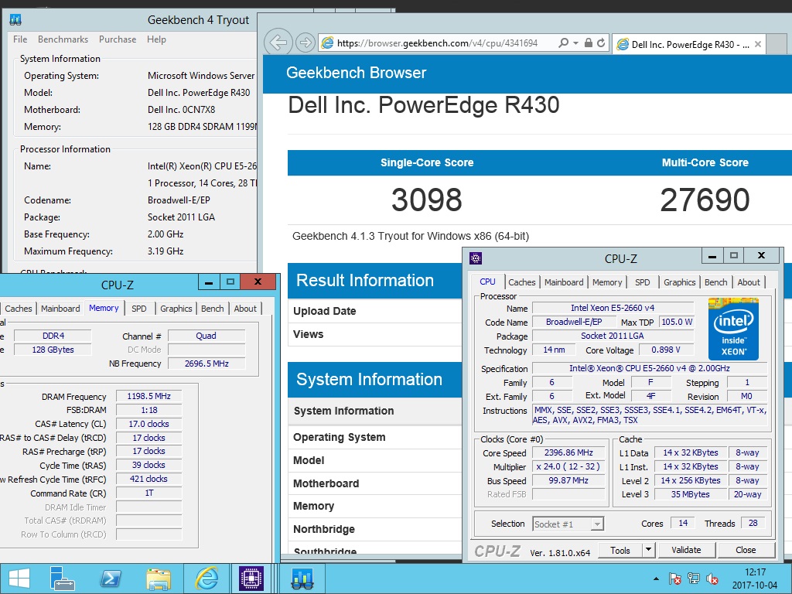Click the network tray icon
The width and height of the screenshot is (792, 594).
coord(694,579)
